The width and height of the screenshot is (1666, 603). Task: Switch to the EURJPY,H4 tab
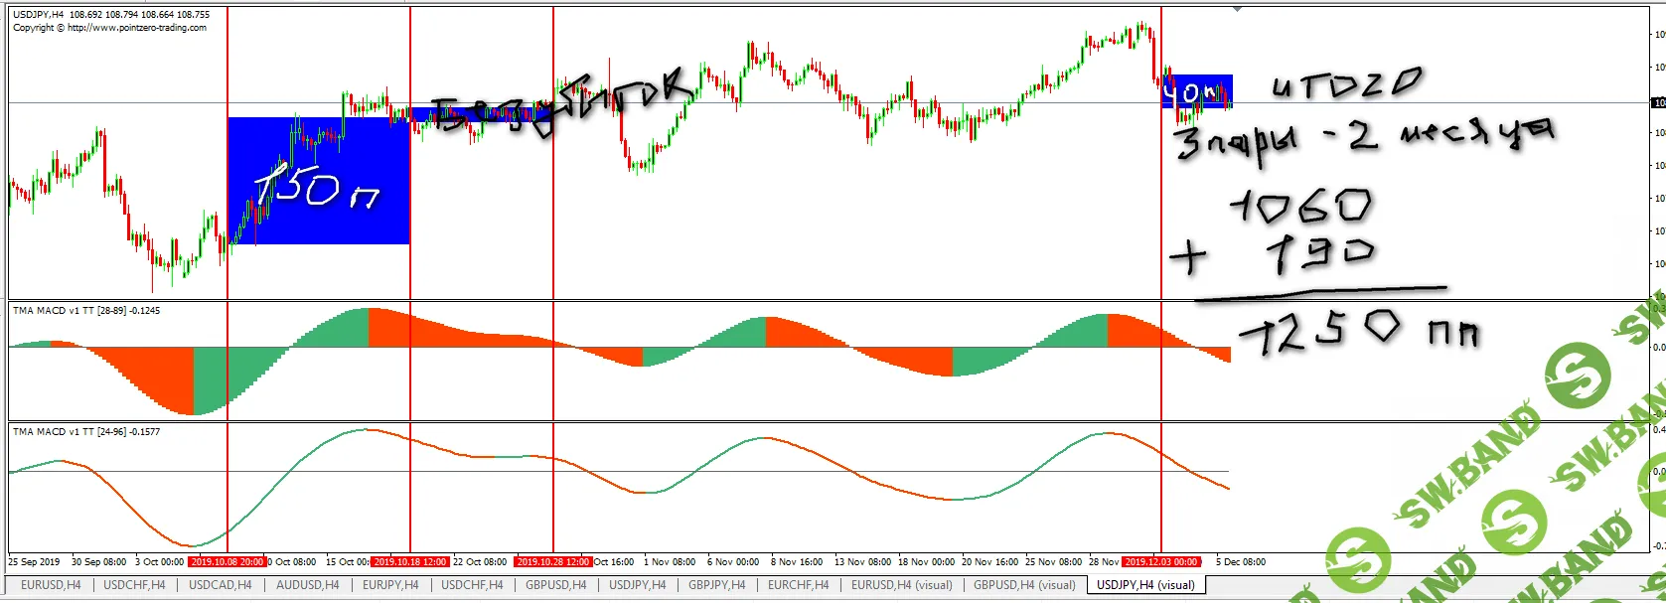(x=390, y=585)
